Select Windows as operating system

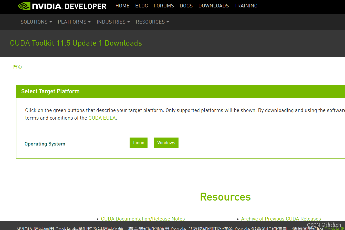click(x=166, y=143)
